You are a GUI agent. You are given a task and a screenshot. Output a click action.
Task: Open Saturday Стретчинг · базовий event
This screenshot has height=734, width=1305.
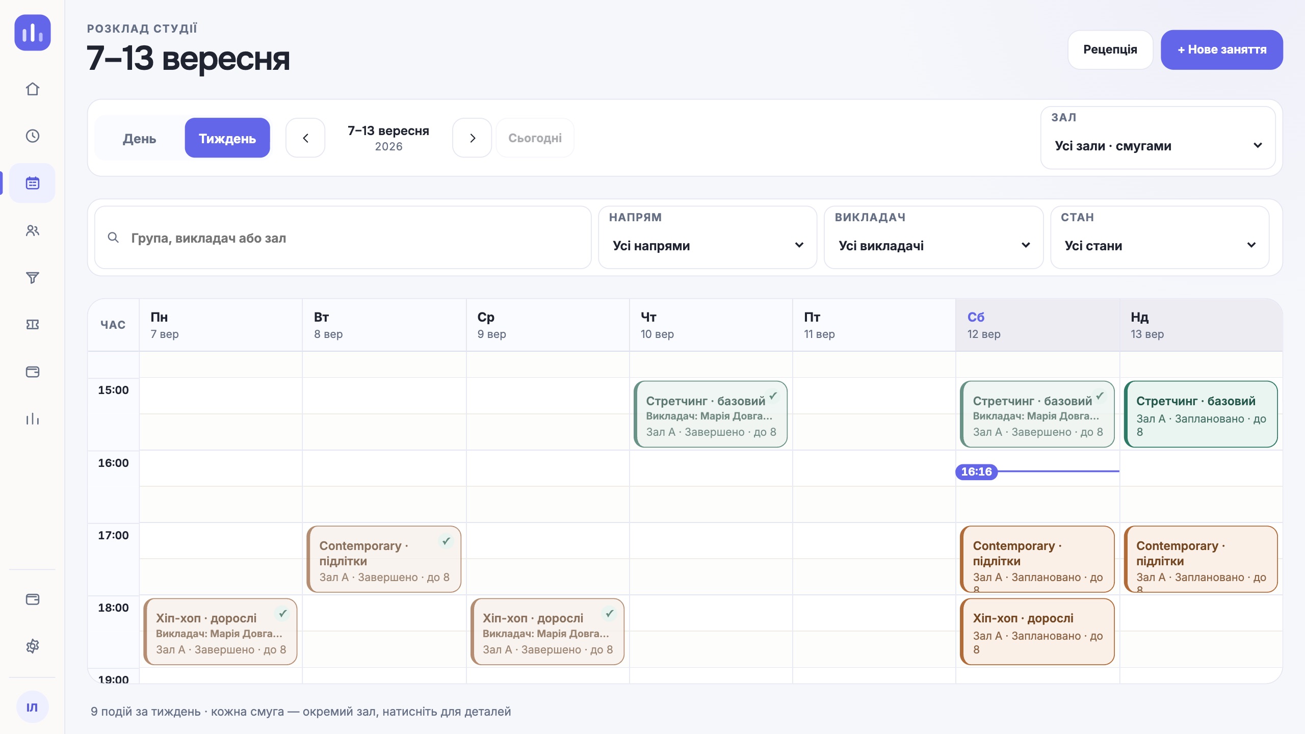[1037, 414]
